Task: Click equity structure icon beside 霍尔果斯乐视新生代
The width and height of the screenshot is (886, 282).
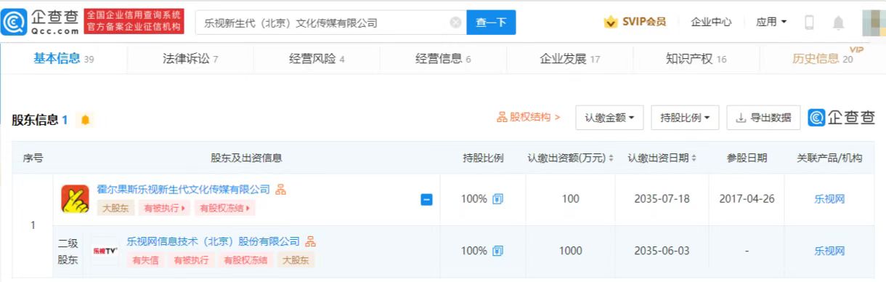Action: 280,190
